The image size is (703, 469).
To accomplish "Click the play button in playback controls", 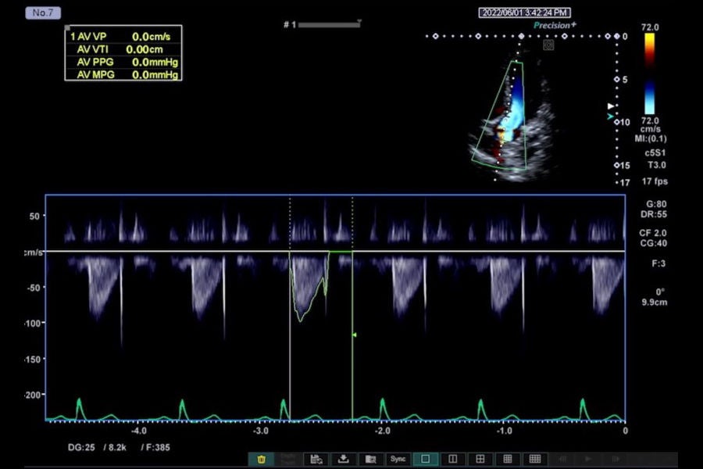I will 589,459.
